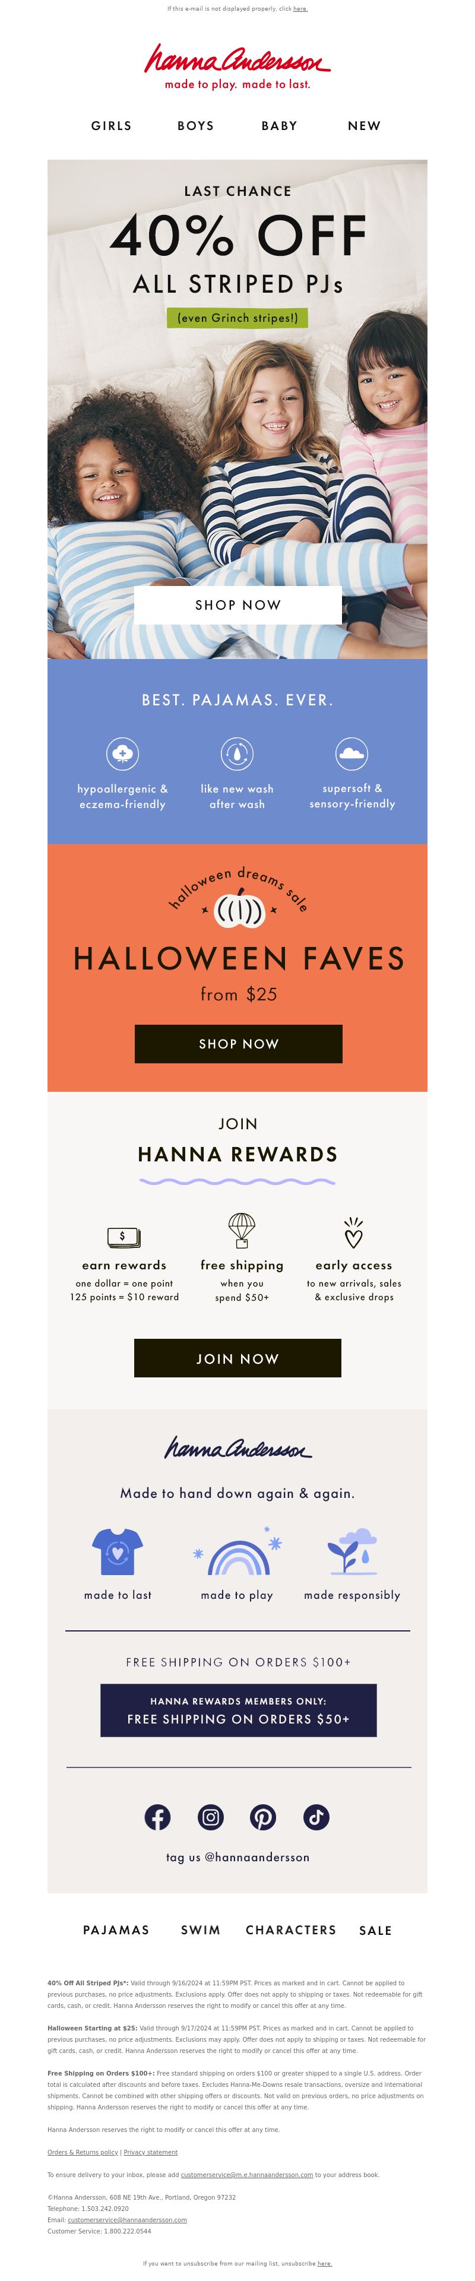
Task: Click the made to play rainbow icon
Action: (x=237, y=1553)
